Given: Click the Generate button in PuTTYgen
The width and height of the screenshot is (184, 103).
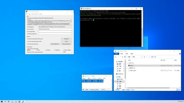Looking at the screenshot, I should click(x=66, y=39).
